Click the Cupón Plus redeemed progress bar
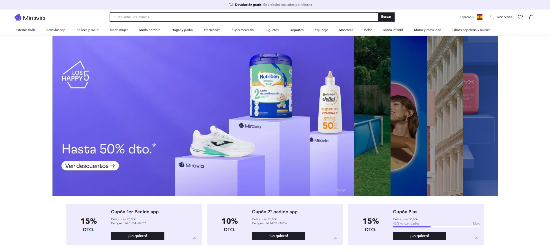550x252 pixels. pyautogui.click(x=436, y=227)
